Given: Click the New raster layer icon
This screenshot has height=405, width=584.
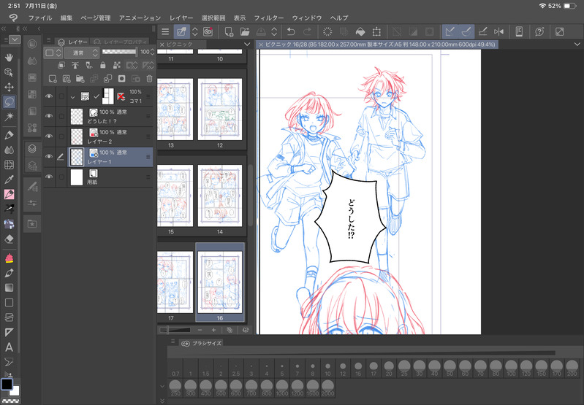Looking at the screenshot, I should coord(53,79).
